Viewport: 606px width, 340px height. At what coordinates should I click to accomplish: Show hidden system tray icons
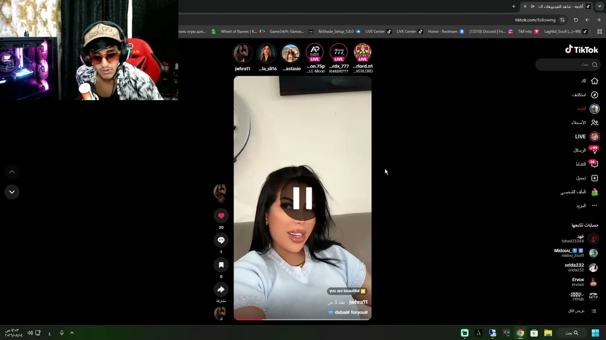72,333
